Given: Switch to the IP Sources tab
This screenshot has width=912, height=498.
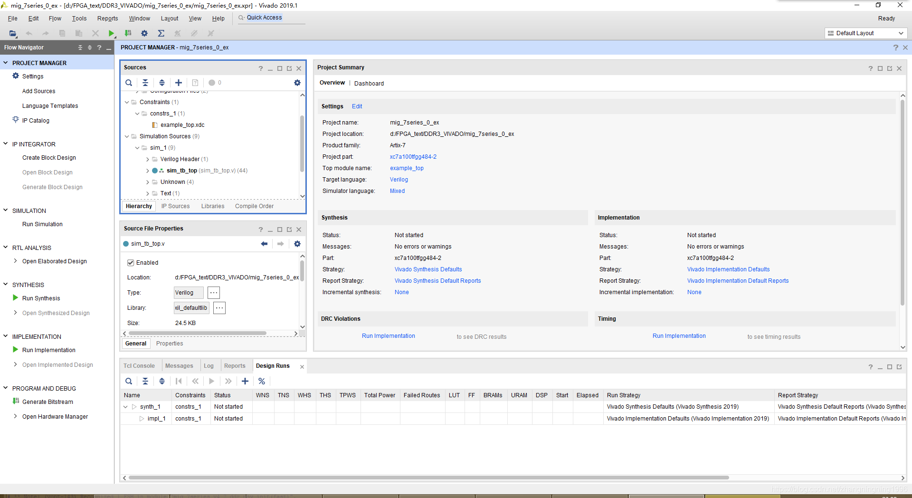Looking at the screenshot, I should click(175, 206).
